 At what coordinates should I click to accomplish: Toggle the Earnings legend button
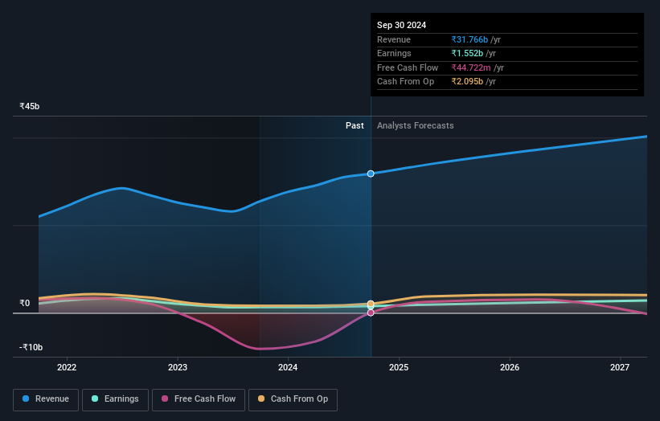[x=115, y=399]
